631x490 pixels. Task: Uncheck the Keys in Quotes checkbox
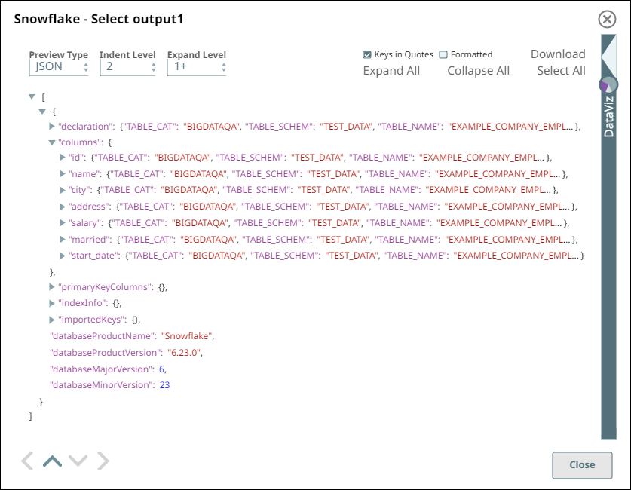click(x=367, y=54)
